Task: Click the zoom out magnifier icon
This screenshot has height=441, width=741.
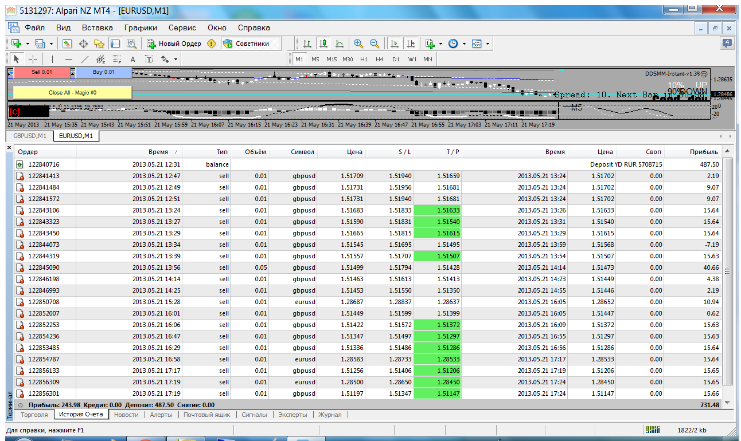Action: click(x=375, y=44)
